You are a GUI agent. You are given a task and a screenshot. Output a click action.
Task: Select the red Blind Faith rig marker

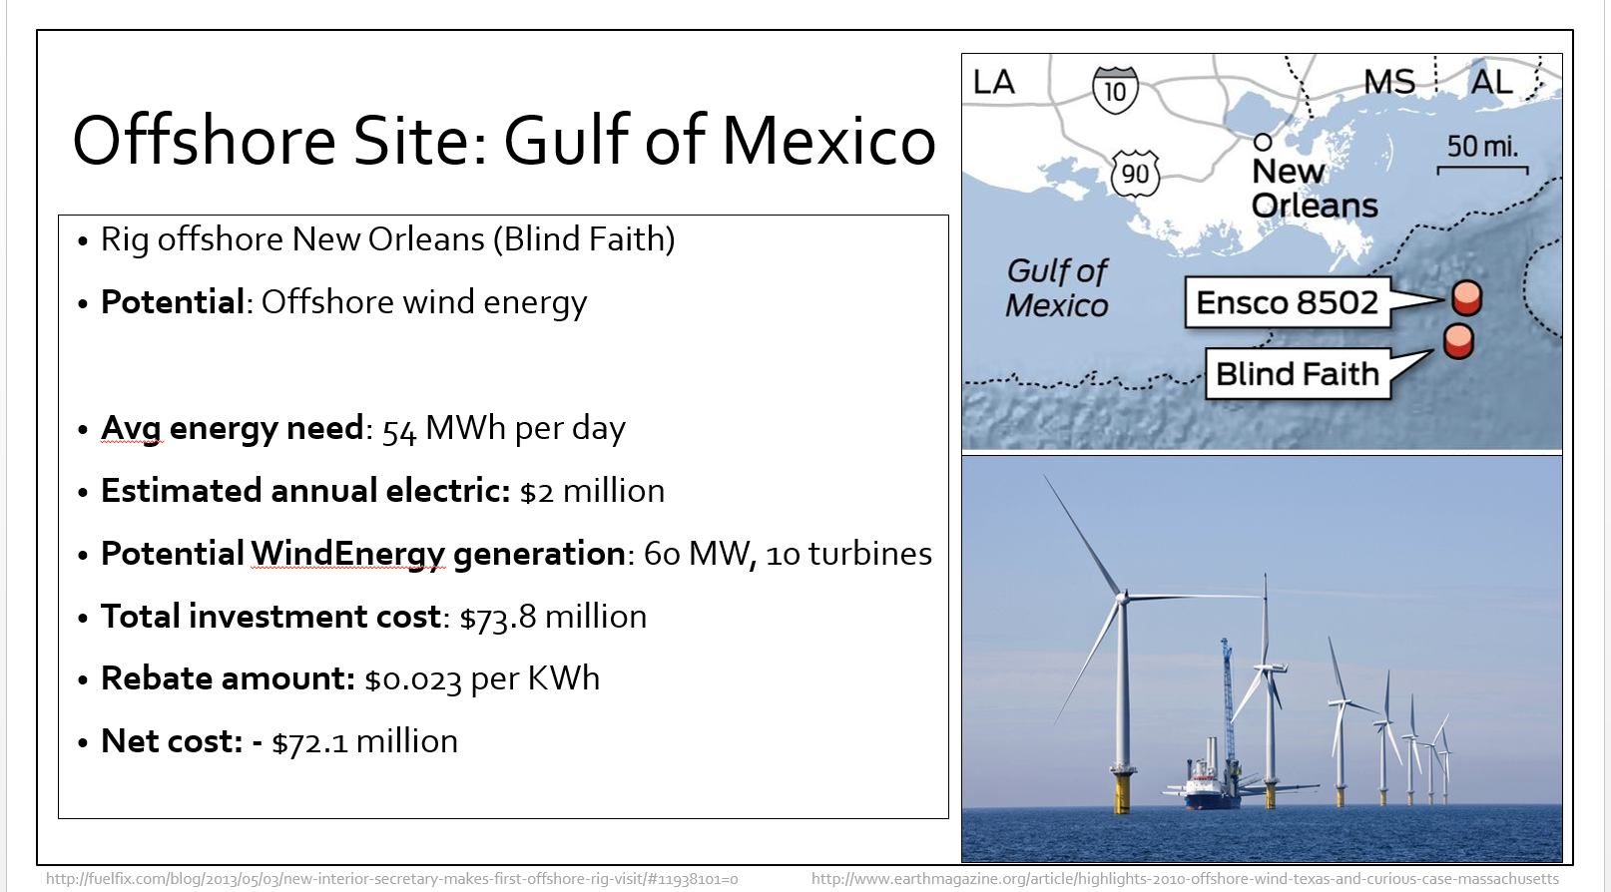click(1458, 341)
